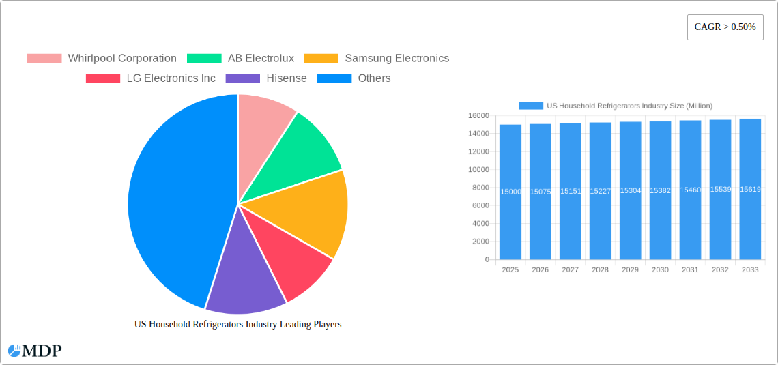Toggle the Industry Size (Million) legend swatch
Viewport: 778px width, 365px height.
coord(531,106)
